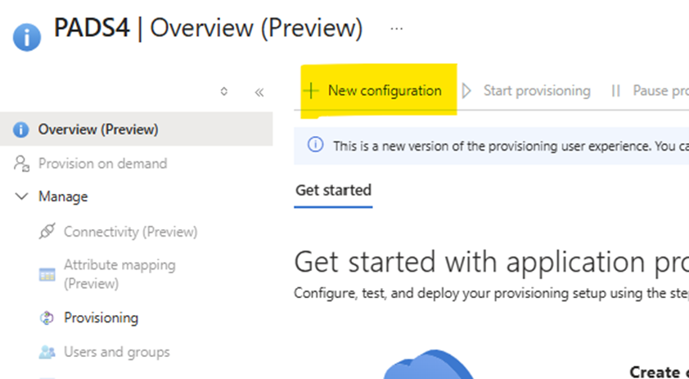Click the 'Get started with application' heading

pos(491,262)
